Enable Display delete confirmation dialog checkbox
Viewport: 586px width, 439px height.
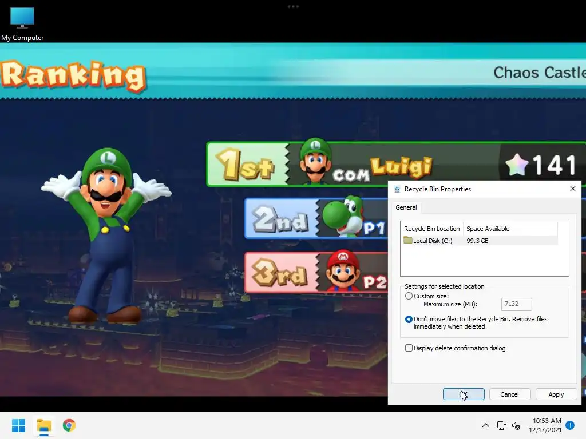409,348
